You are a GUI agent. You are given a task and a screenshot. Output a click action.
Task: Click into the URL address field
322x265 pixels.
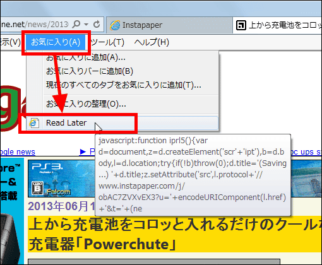(35, 25)
